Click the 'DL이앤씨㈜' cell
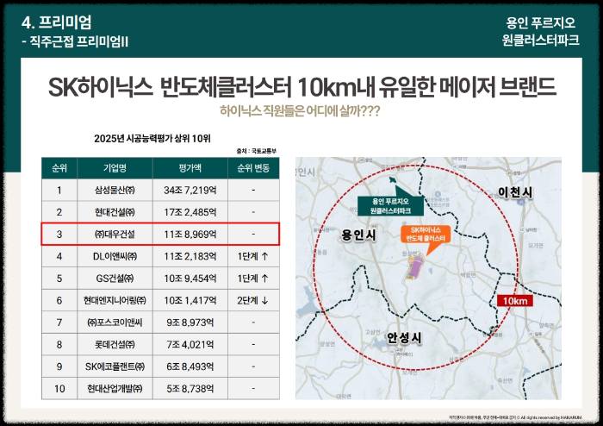The image size is (603, 426). pyautogui.click(x=115, y=256)
